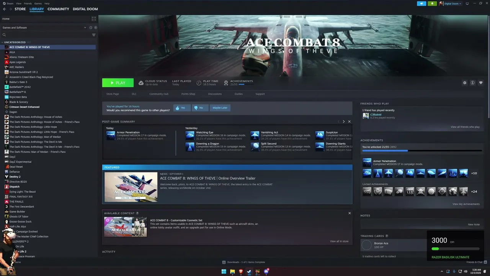This screenshot has width=490, height=276.
Task: Click the Armor Penetration achievement icon in summary
Action: [x=111, y=135]
